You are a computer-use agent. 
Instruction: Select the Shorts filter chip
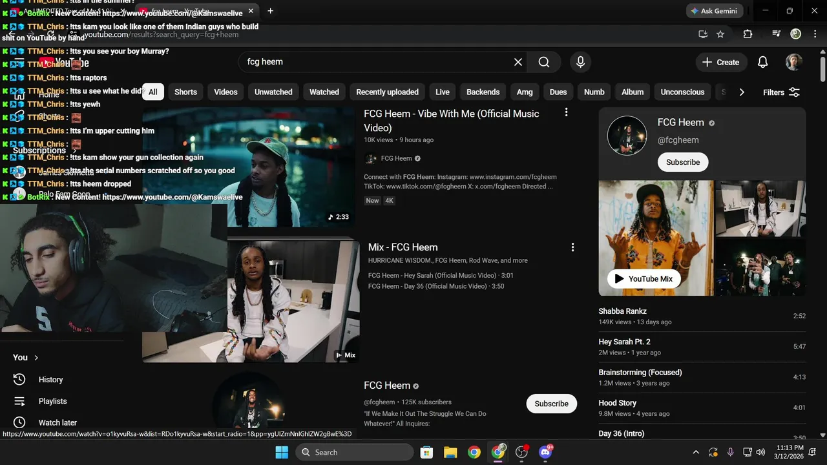pyautogui.click(x=185, y=92)
